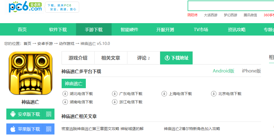This screenshot has height=135, width=274.
Task: Open TV市场 navigation item
Action: [x=201, y=29]
